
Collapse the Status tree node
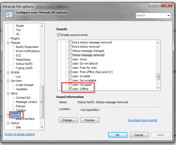8,123
